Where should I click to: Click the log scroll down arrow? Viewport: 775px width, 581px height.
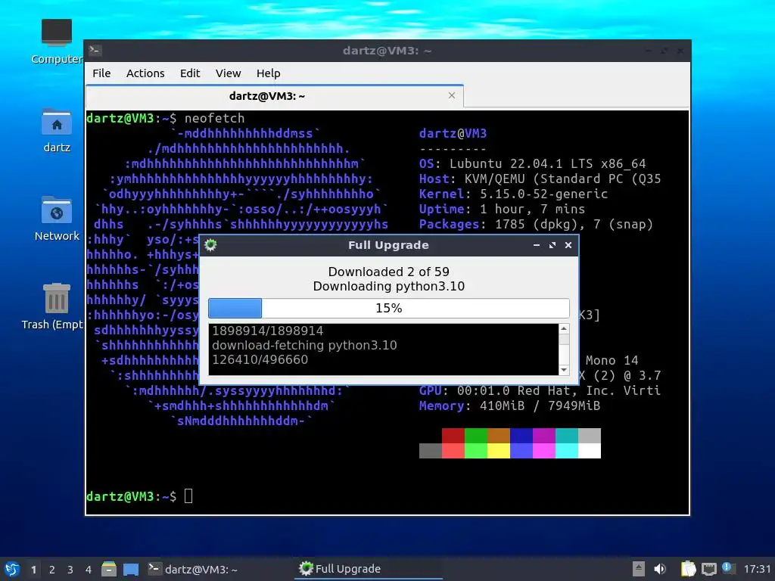pos(563,369)
